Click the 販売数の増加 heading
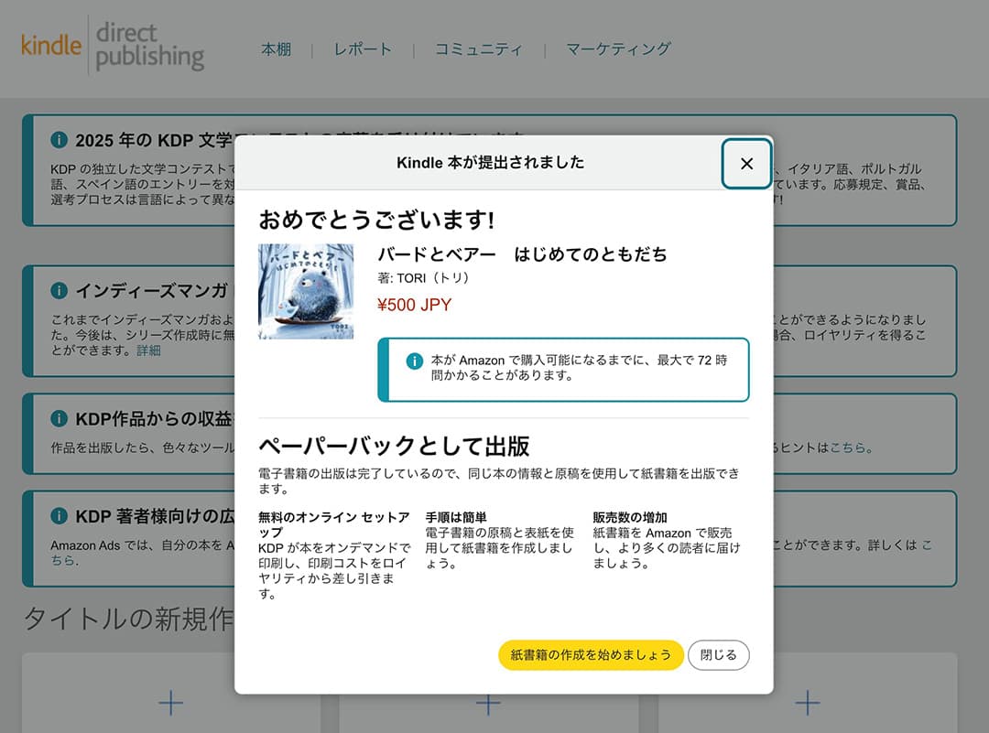This screenshot has width=989, height=733. click(630, 517)
